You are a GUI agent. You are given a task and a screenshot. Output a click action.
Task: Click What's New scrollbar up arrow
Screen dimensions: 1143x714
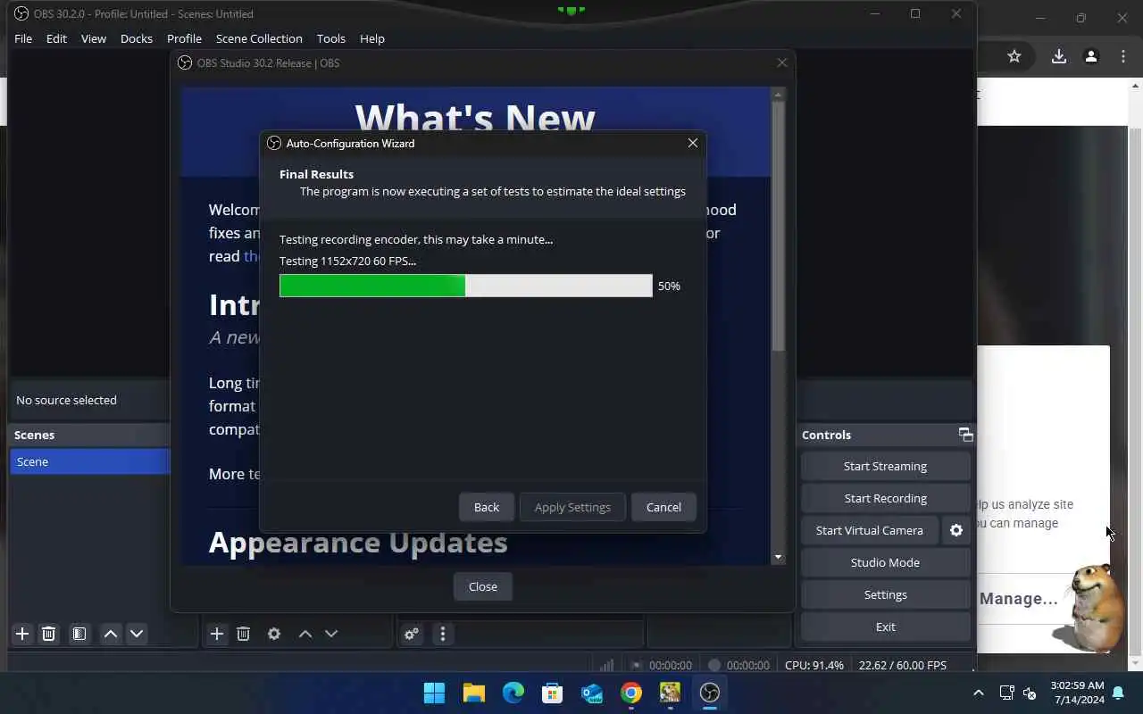coord(778,94)
